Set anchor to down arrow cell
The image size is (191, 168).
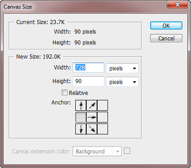point(81,129)
